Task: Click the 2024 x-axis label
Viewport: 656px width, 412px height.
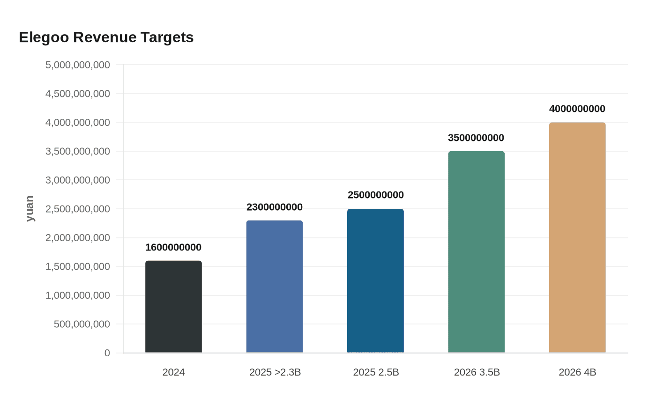Action: pos(173,372)
